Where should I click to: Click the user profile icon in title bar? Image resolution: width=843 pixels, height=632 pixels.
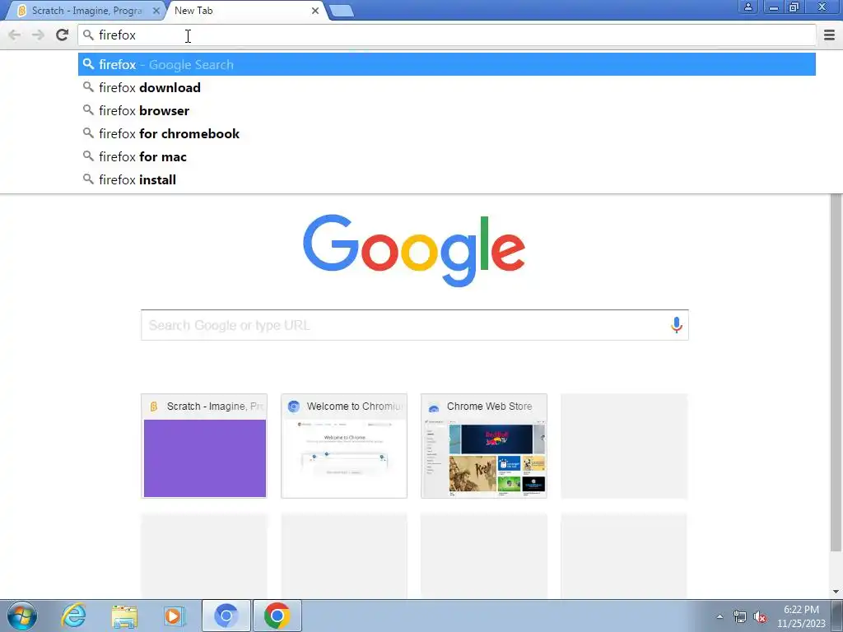[x=748, y=7]
